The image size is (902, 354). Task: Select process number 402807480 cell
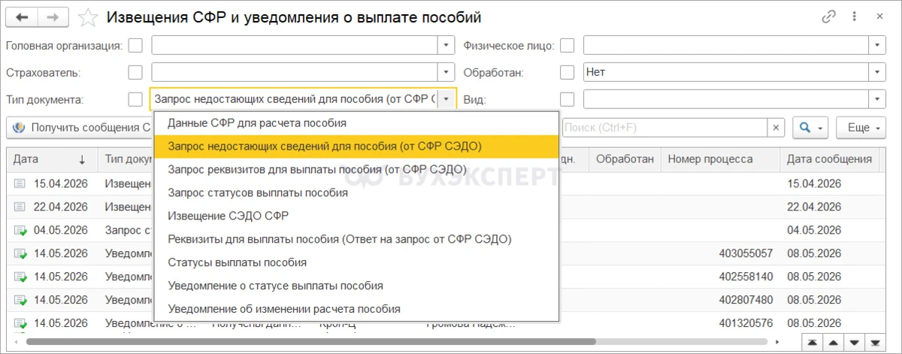coord(720,300)
